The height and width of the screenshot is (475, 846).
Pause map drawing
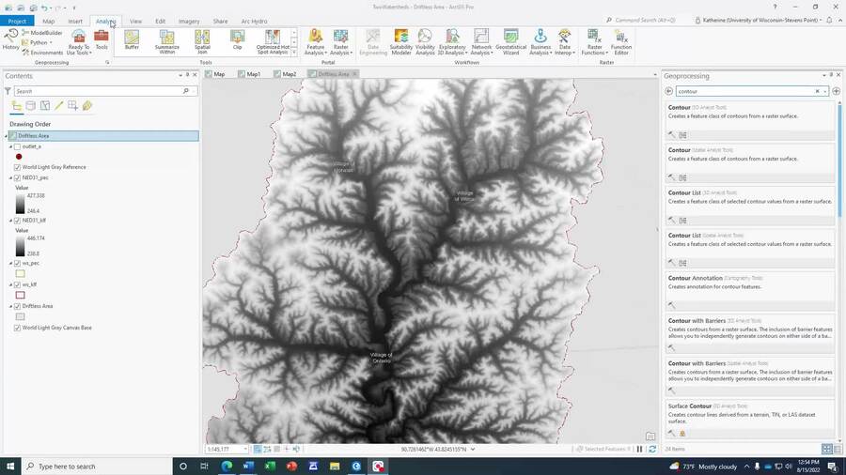(x=639, y=449)
